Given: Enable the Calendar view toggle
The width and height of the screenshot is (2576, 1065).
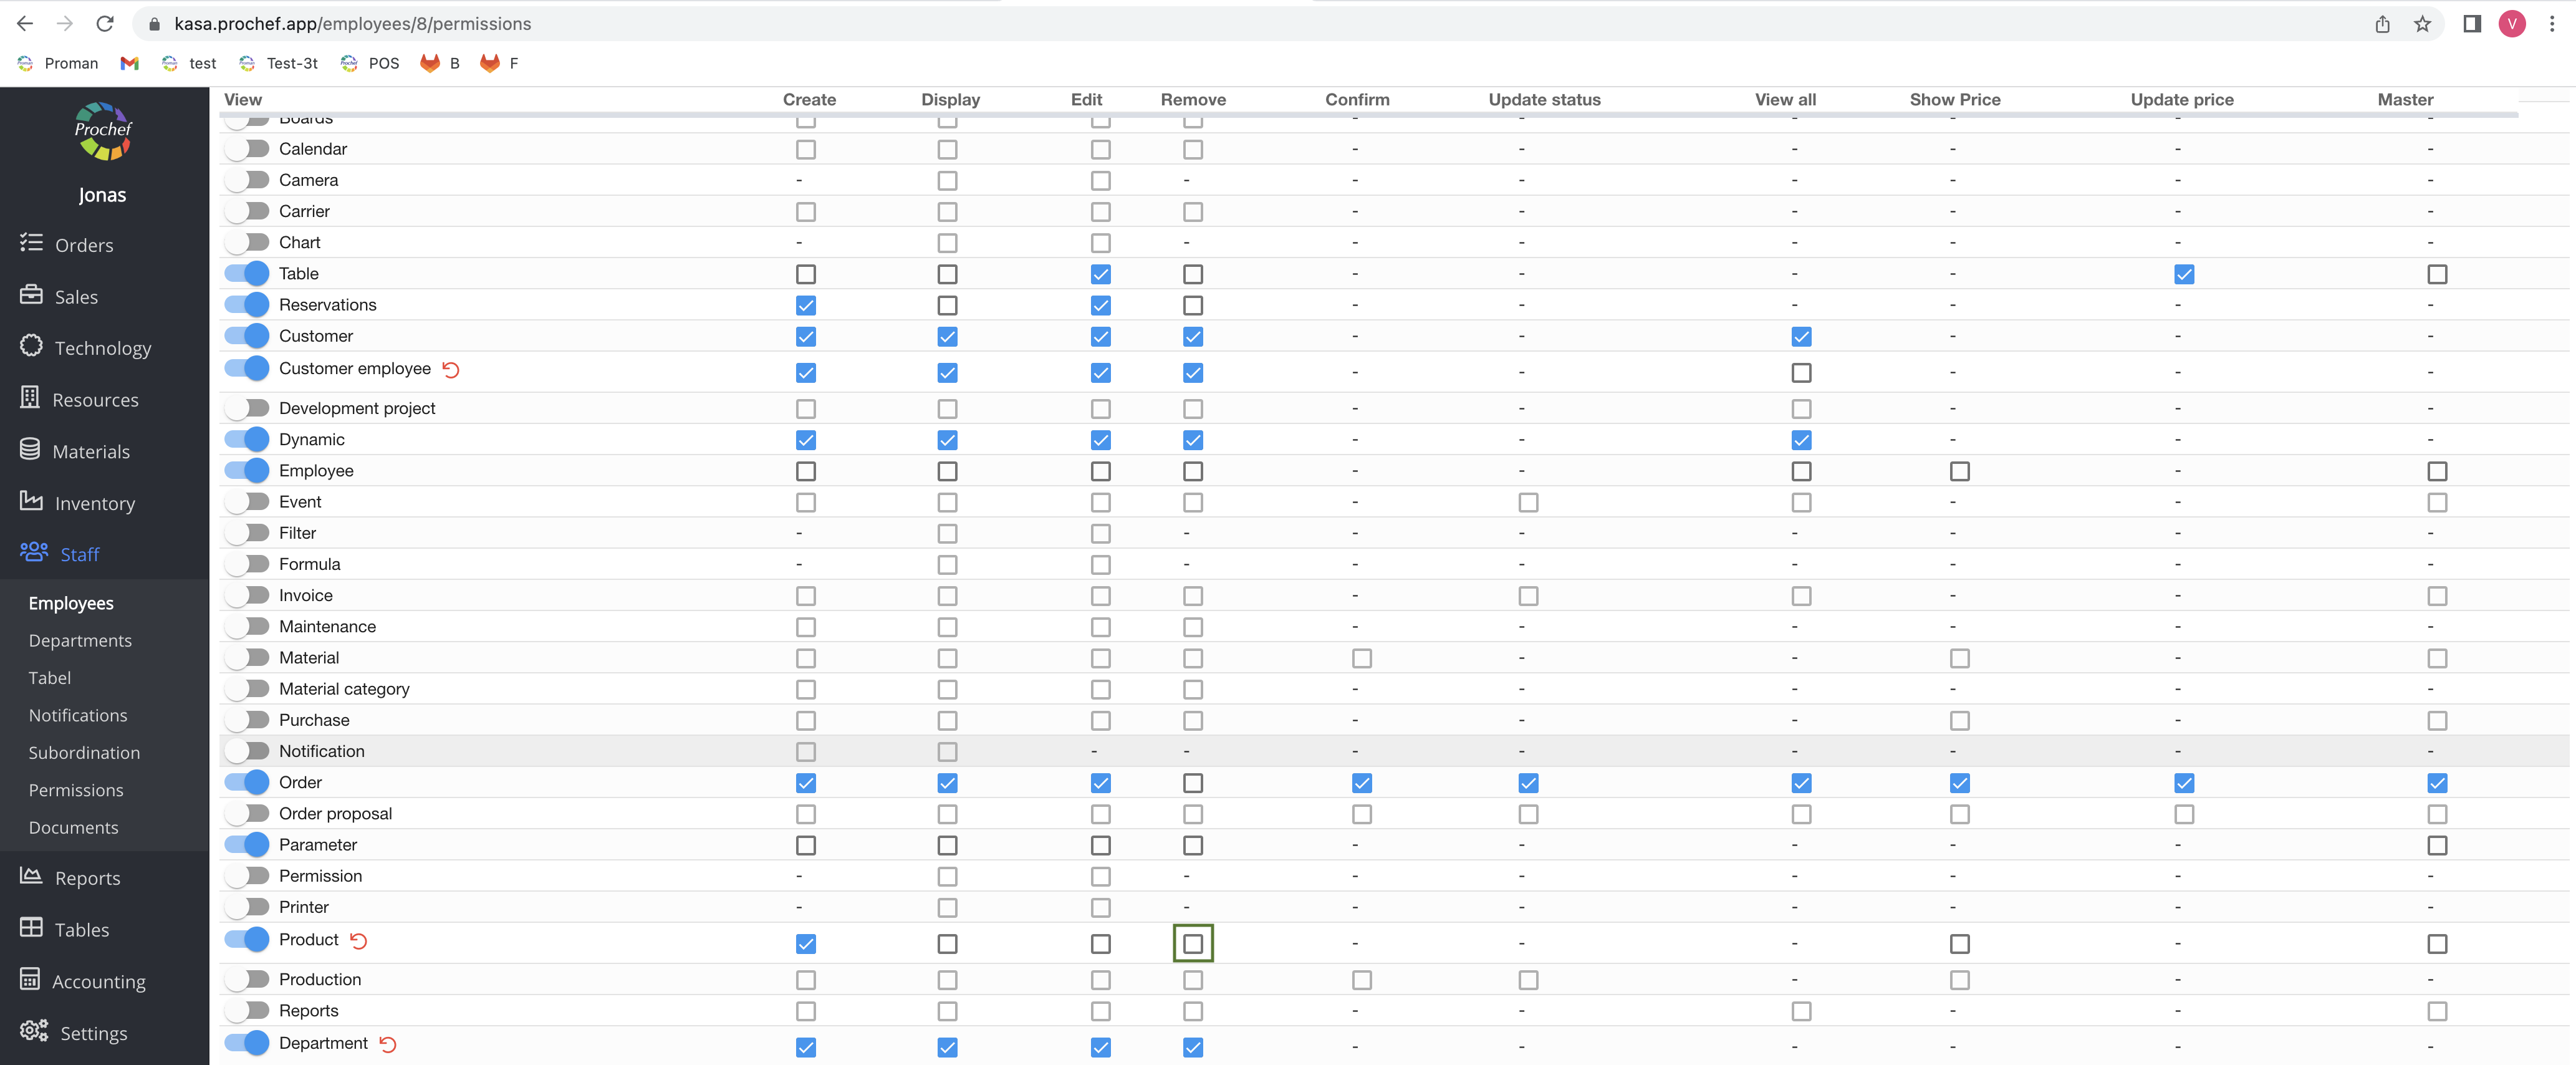Looking at the screenshot, I should [247, 149].
